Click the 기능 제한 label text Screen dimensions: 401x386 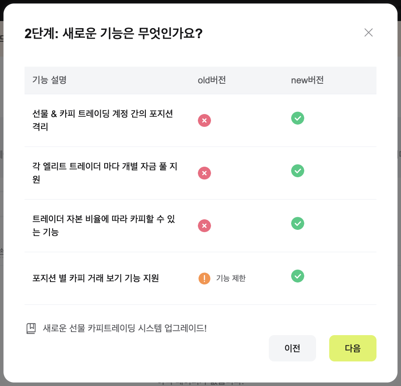click(231, 278)
